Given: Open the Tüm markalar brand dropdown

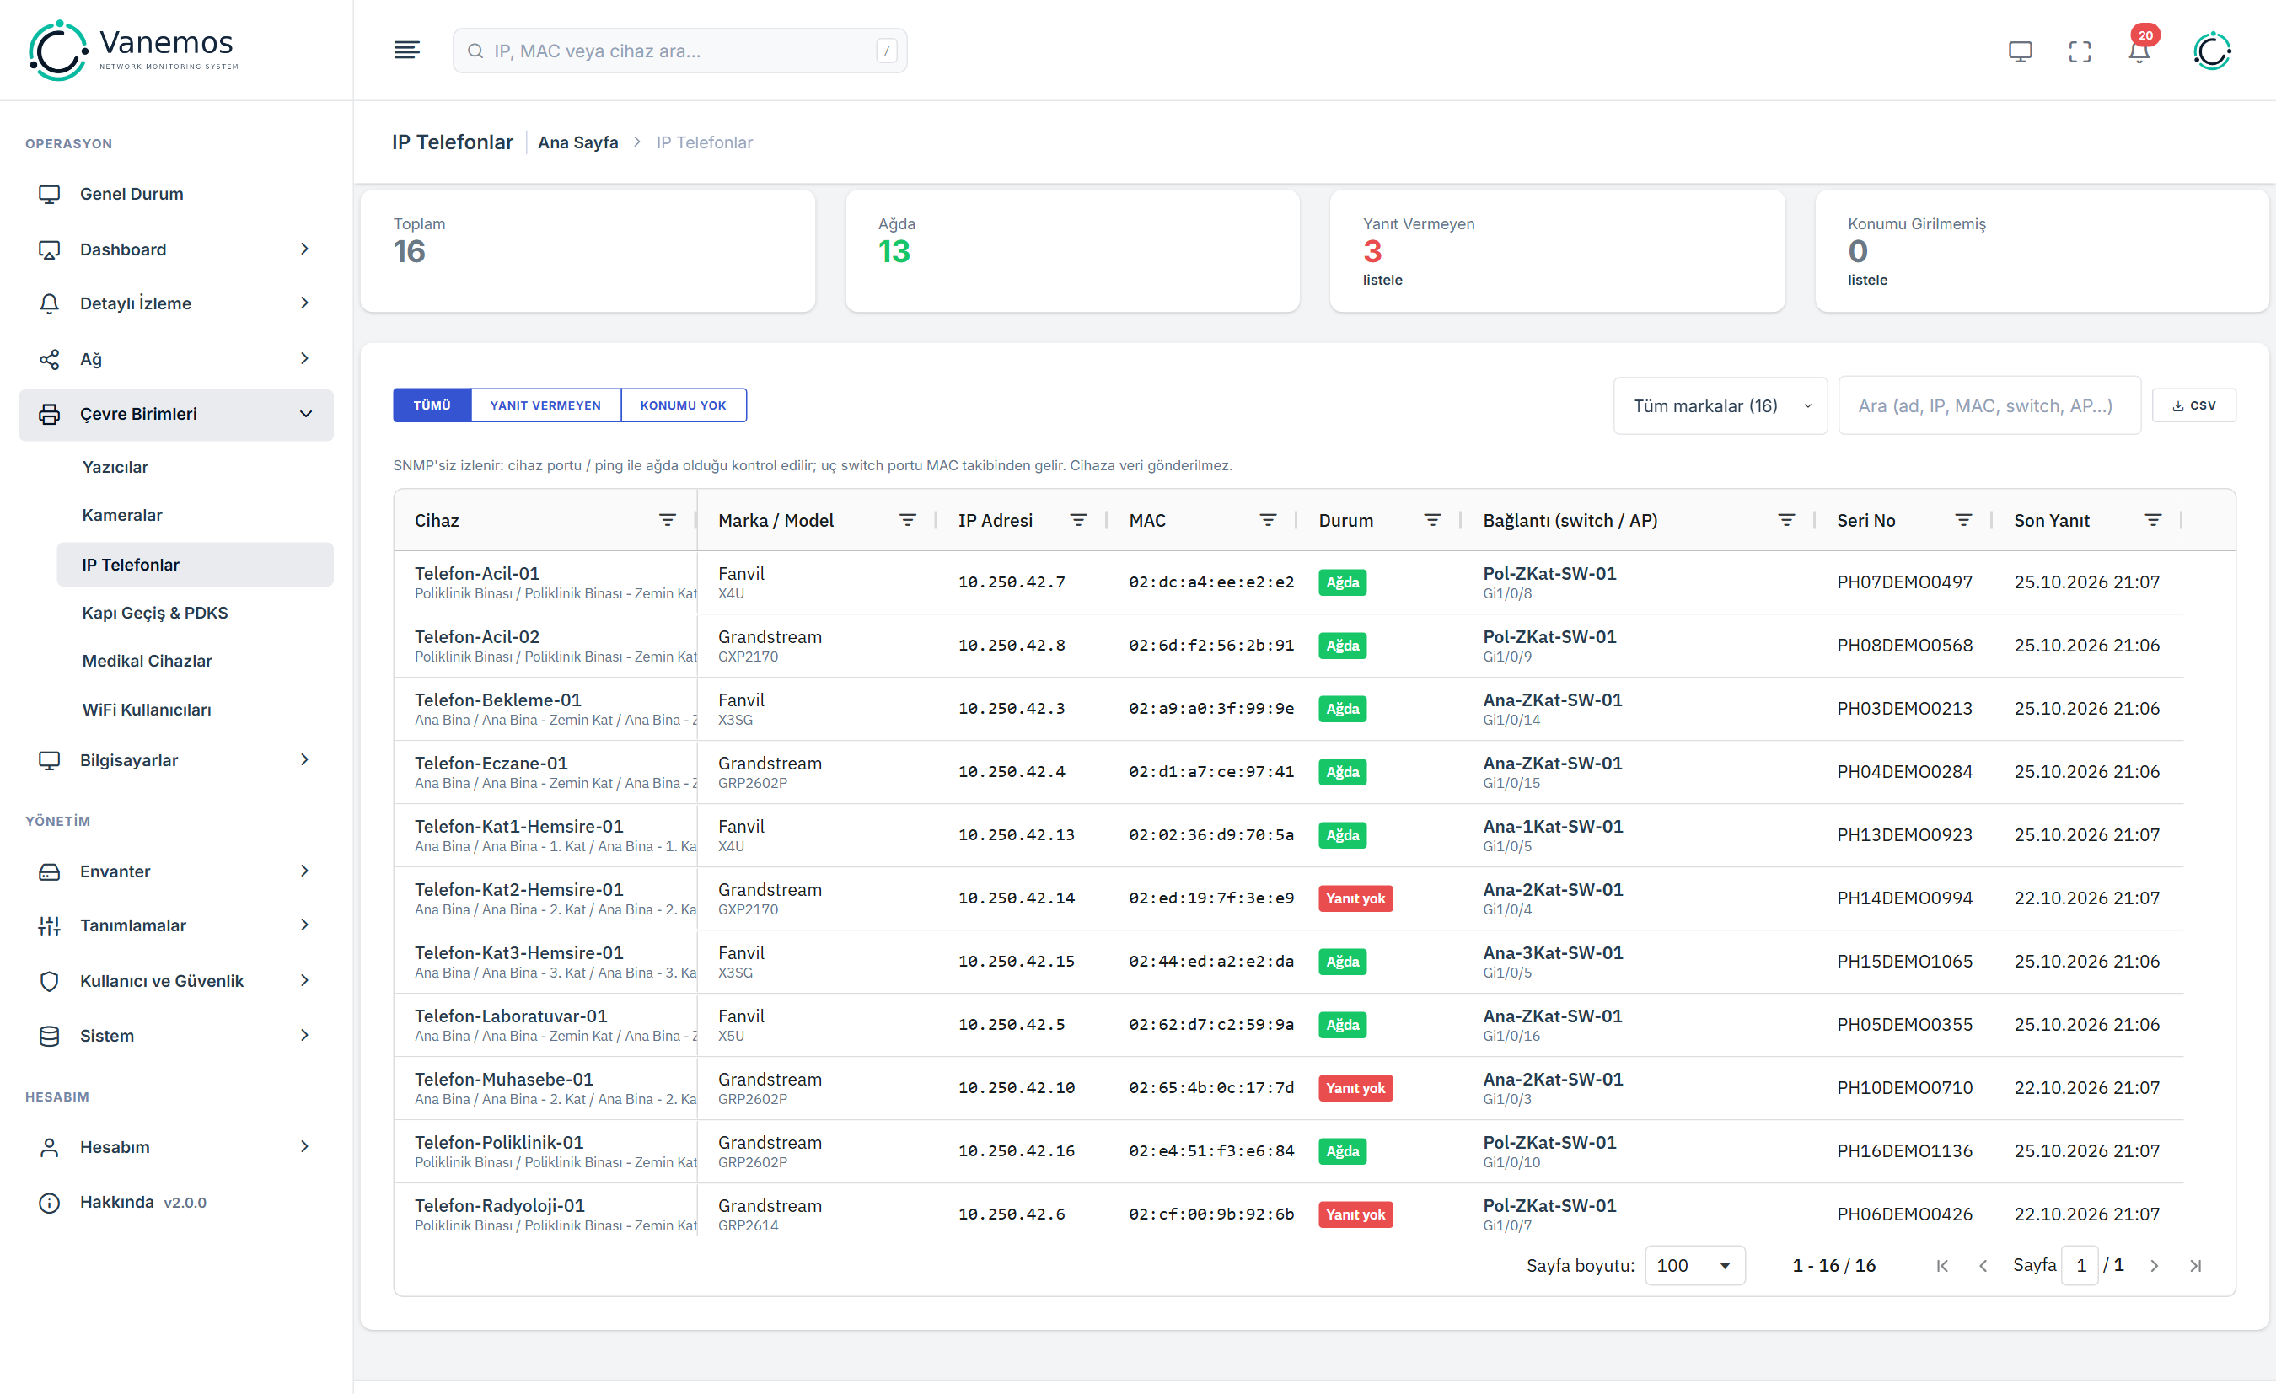Looking at the screenshot, I should click(1720, 405).
